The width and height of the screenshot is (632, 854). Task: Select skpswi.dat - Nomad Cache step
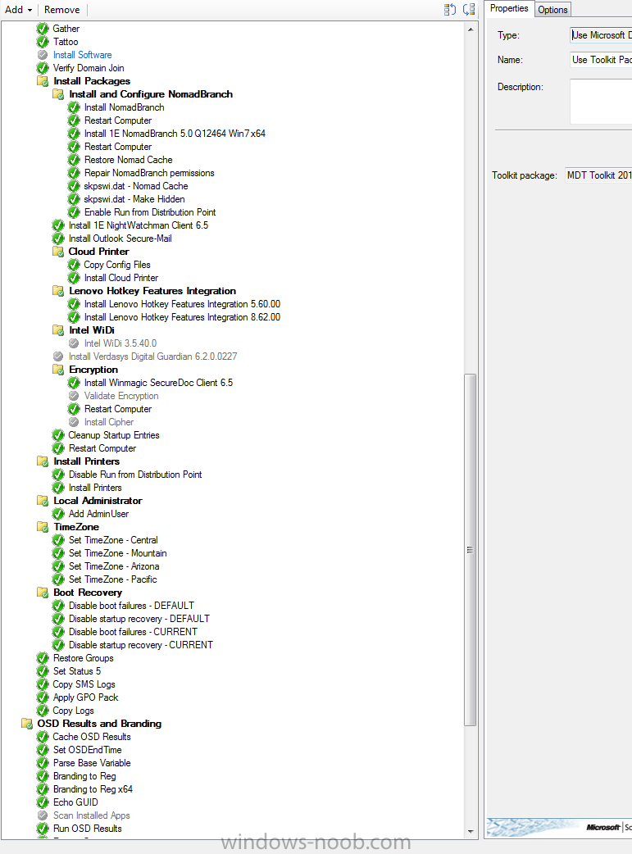tap(135, 186)
